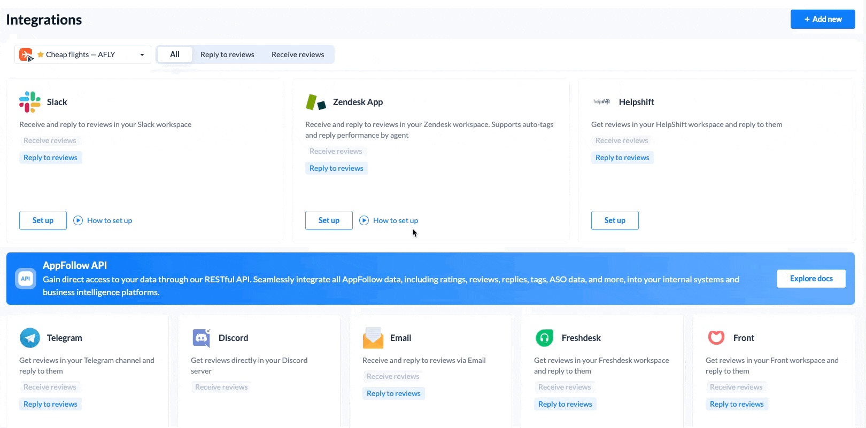The height and width of the screenshot is (428, 866).
Task: Click Reply to reviews tag on Email card
Action: (393, 393)
